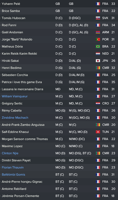This screenshot has width=118, height=200.
Task: Select the Rémy Cabella player row
Action: click(59, 111)
